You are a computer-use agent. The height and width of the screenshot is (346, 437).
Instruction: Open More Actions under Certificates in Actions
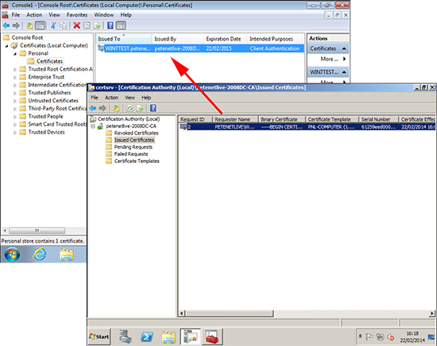(332, 59)
